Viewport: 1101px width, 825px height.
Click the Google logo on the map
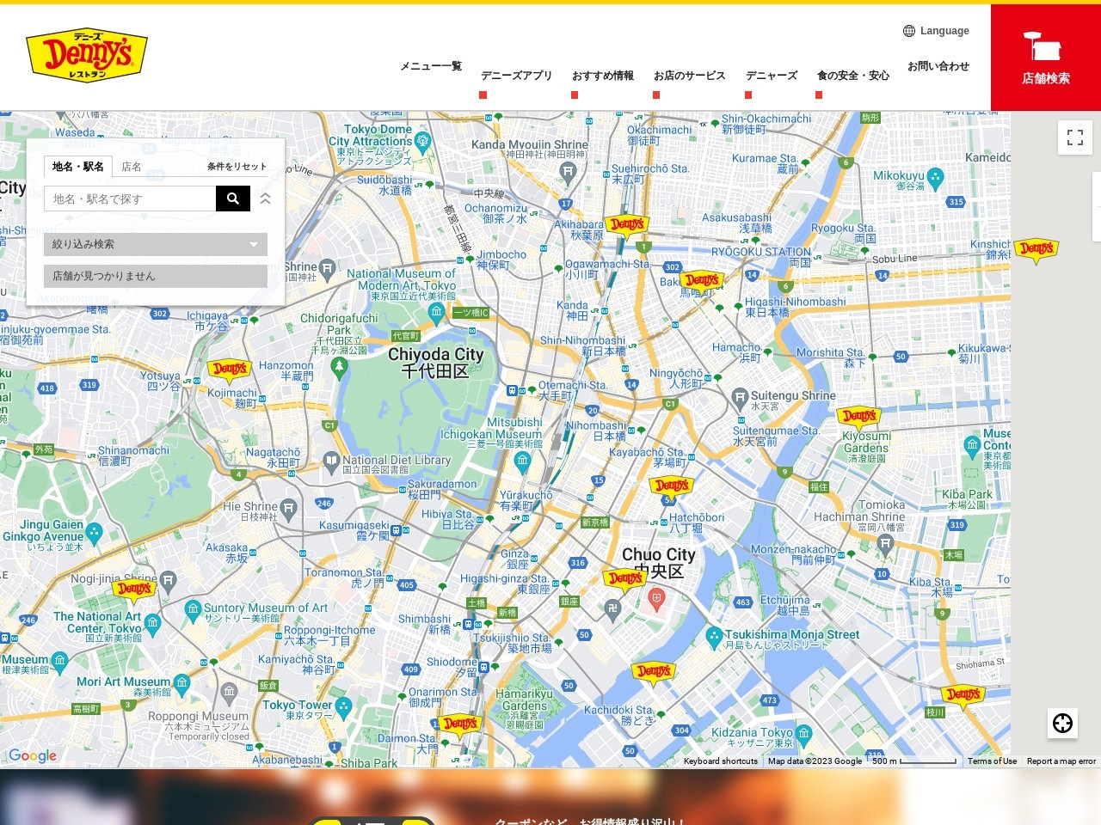pyautogui.click(x=33, y=756)
